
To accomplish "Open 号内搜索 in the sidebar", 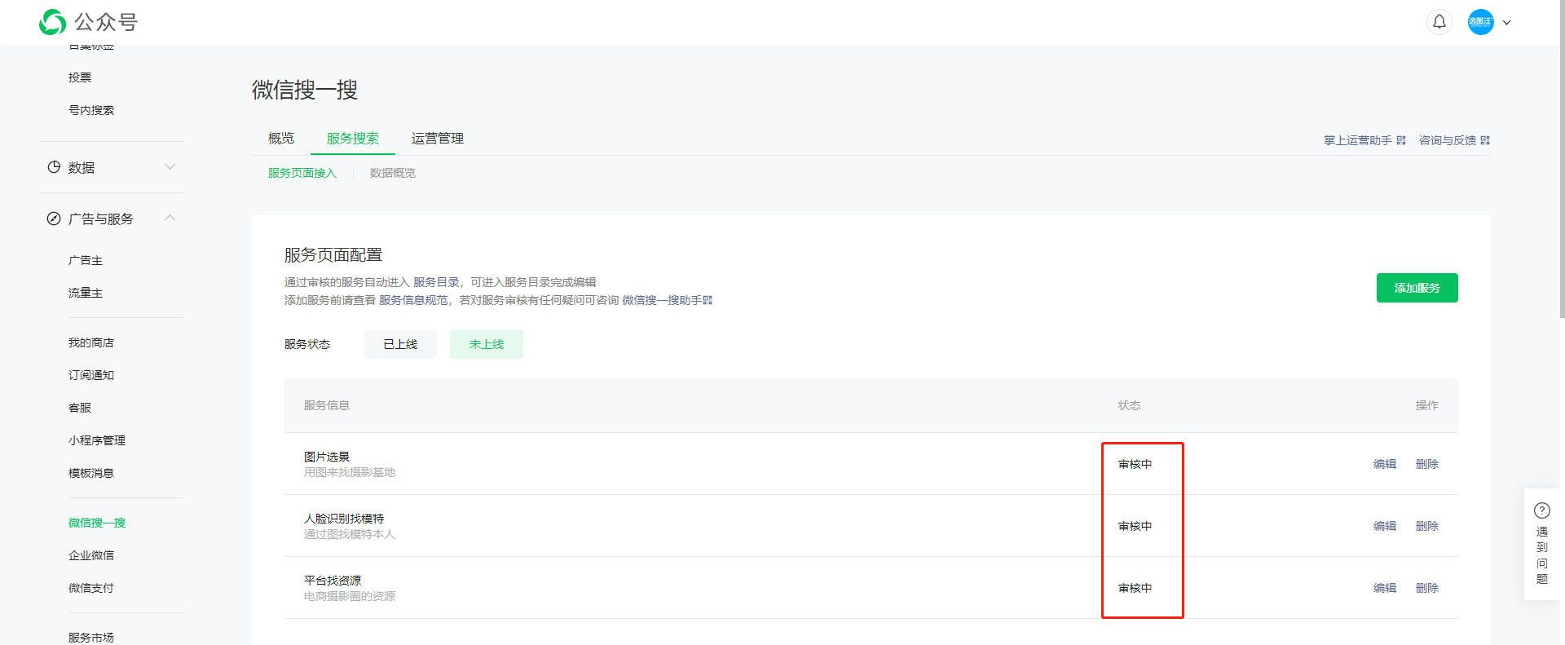I will coord(91,110).
